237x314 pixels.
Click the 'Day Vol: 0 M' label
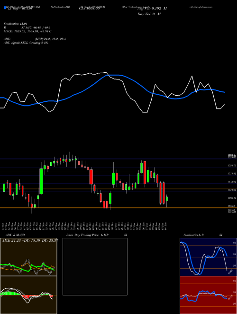click(x=149, y=14)
